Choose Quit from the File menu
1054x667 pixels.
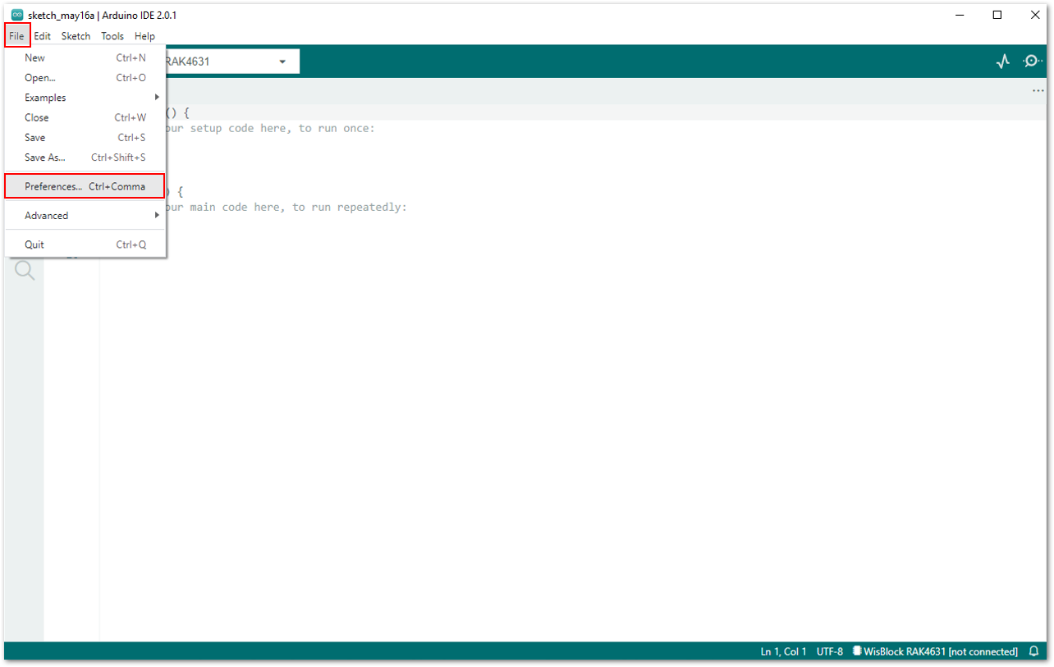[x=85, y=244]
